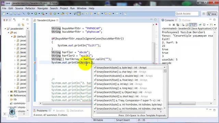The width and height of the screenshot is (219, 123).
Task: Collapse the src folder tree node
Action: pyautogui.click(x=8, y=33)
